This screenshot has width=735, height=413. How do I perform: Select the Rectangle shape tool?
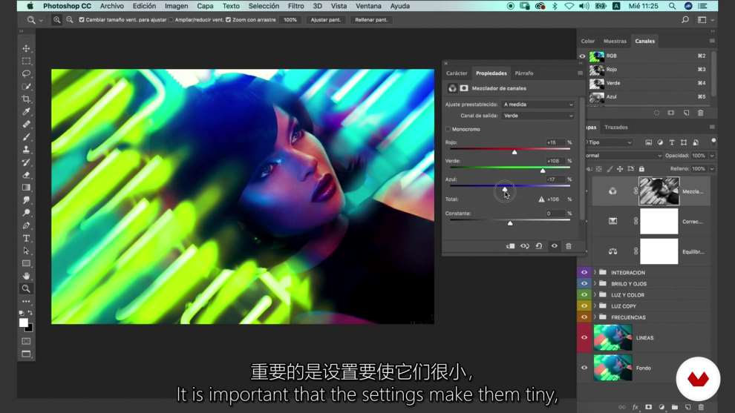tap(26, 263)
